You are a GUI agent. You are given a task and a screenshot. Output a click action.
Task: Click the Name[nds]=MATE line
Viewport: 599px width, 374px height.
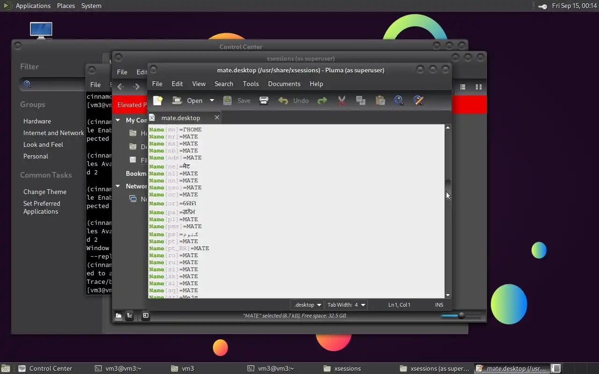tap(175, 158)
